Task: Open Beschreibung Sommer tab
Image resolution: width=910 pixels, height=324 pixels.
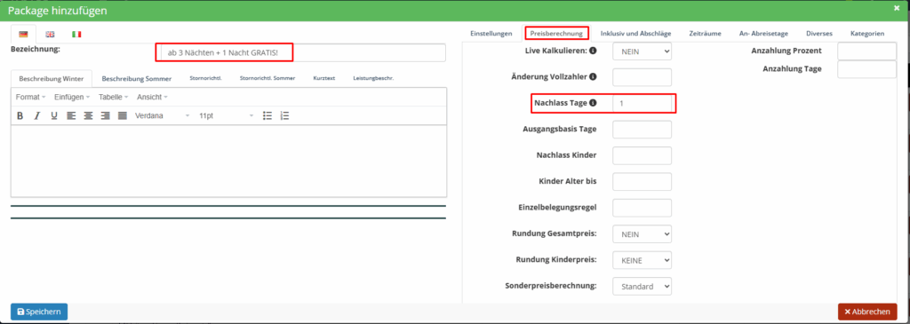Action: (x=136, y=78)
